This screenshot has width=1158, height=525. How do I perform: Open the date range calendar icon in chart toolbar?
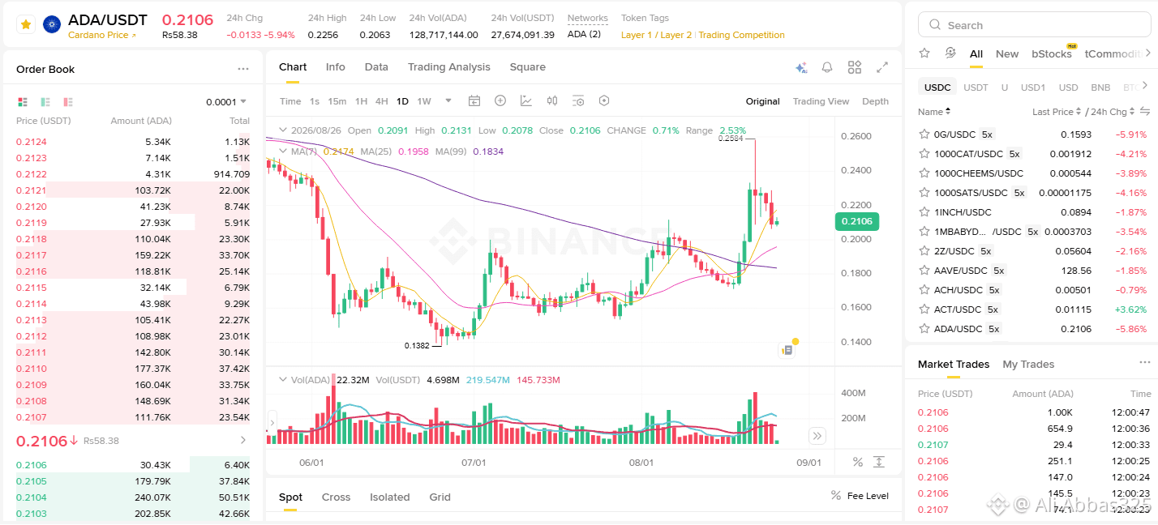474,101
